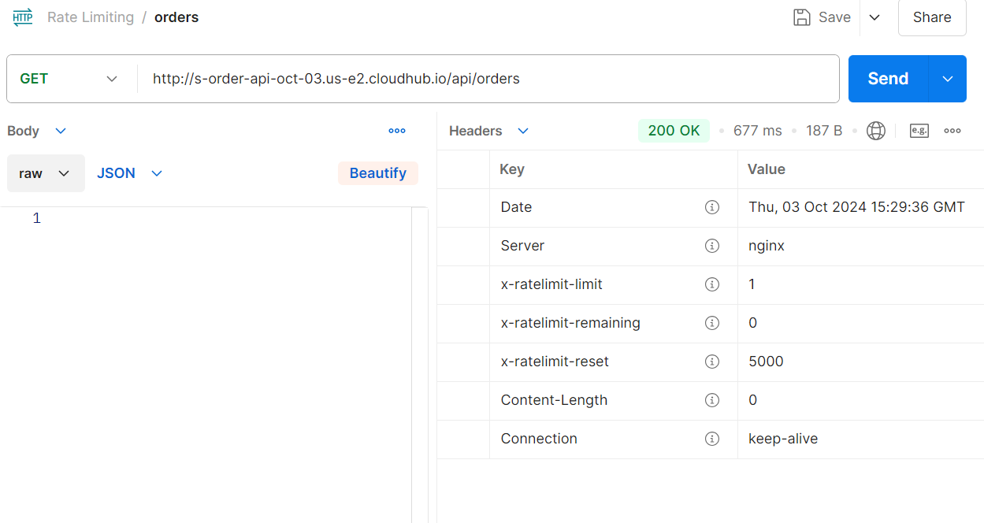Click the save example 'e.g.' icon
The width and height of the screenshot is (984, 523).
tap(919, 131)
